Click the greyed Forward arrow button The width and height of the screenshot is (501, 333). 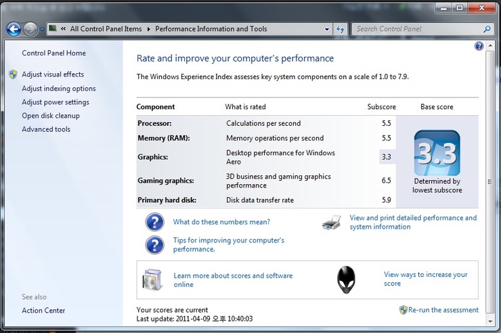pos(30,29)
